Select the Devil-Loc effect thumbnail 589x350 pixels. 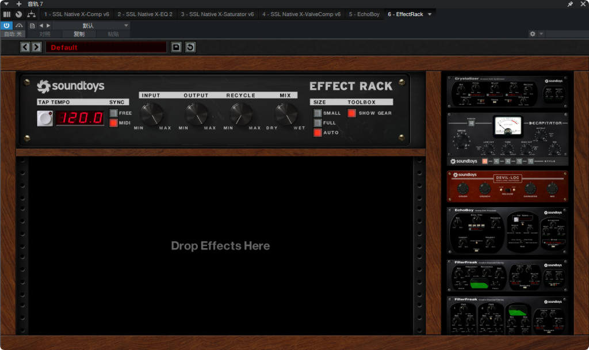pyautogui.click(x=507, y=187)
